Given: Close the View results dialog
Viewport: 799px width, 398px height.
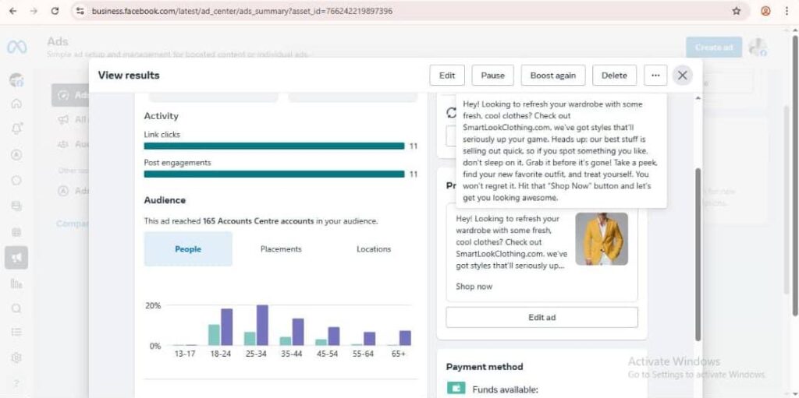Looking at the screenshot, I should pos(682,76).
